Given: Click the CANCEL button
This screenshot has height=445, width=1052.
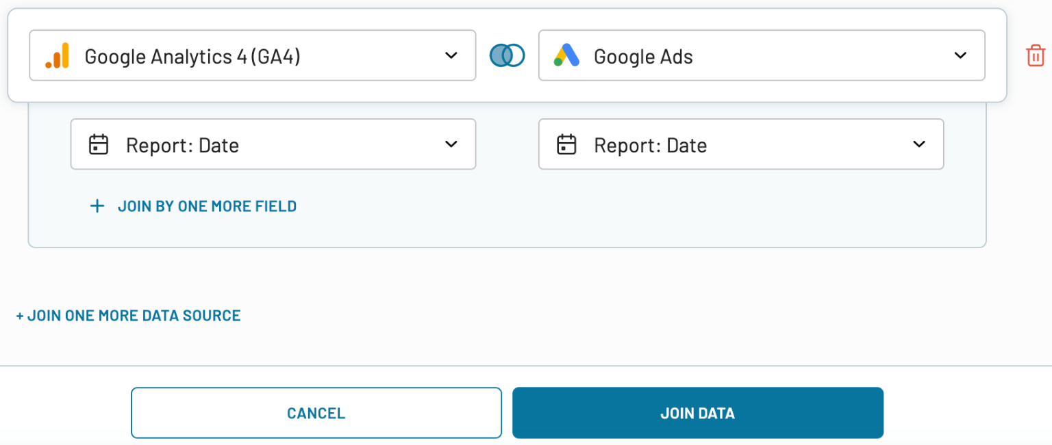Looking at the screenshot, I should [316, 413].
